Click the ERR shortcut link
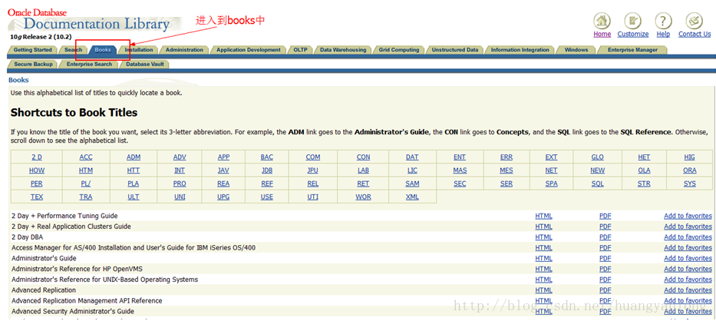716x321 pixels. (506, 157)
